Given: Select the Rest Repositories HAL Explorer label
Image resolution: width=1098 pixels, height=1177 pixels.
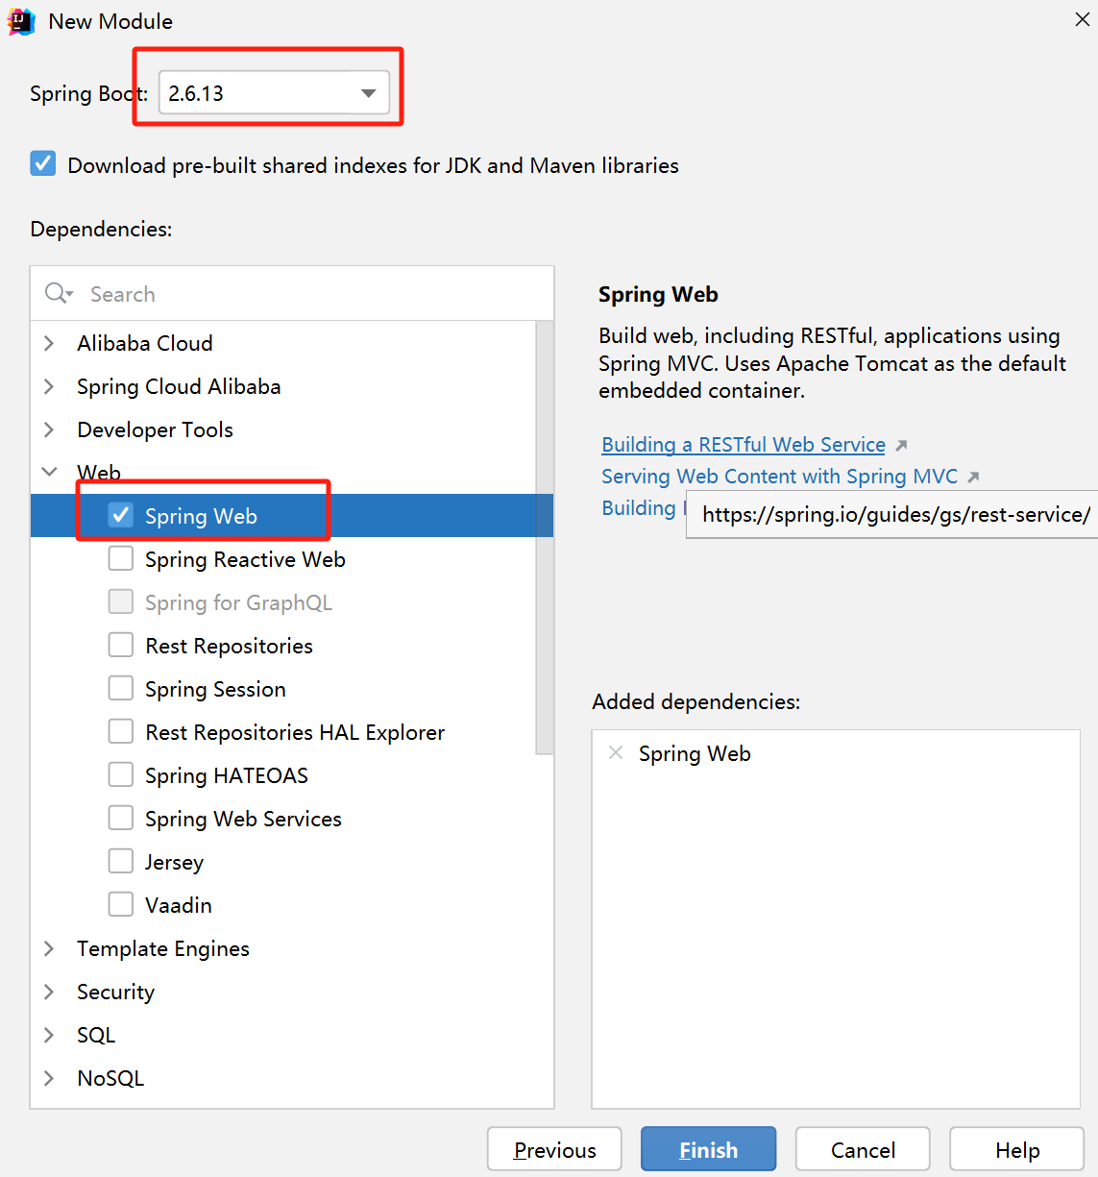Looking at the screenshot, I should click(295, 732).
